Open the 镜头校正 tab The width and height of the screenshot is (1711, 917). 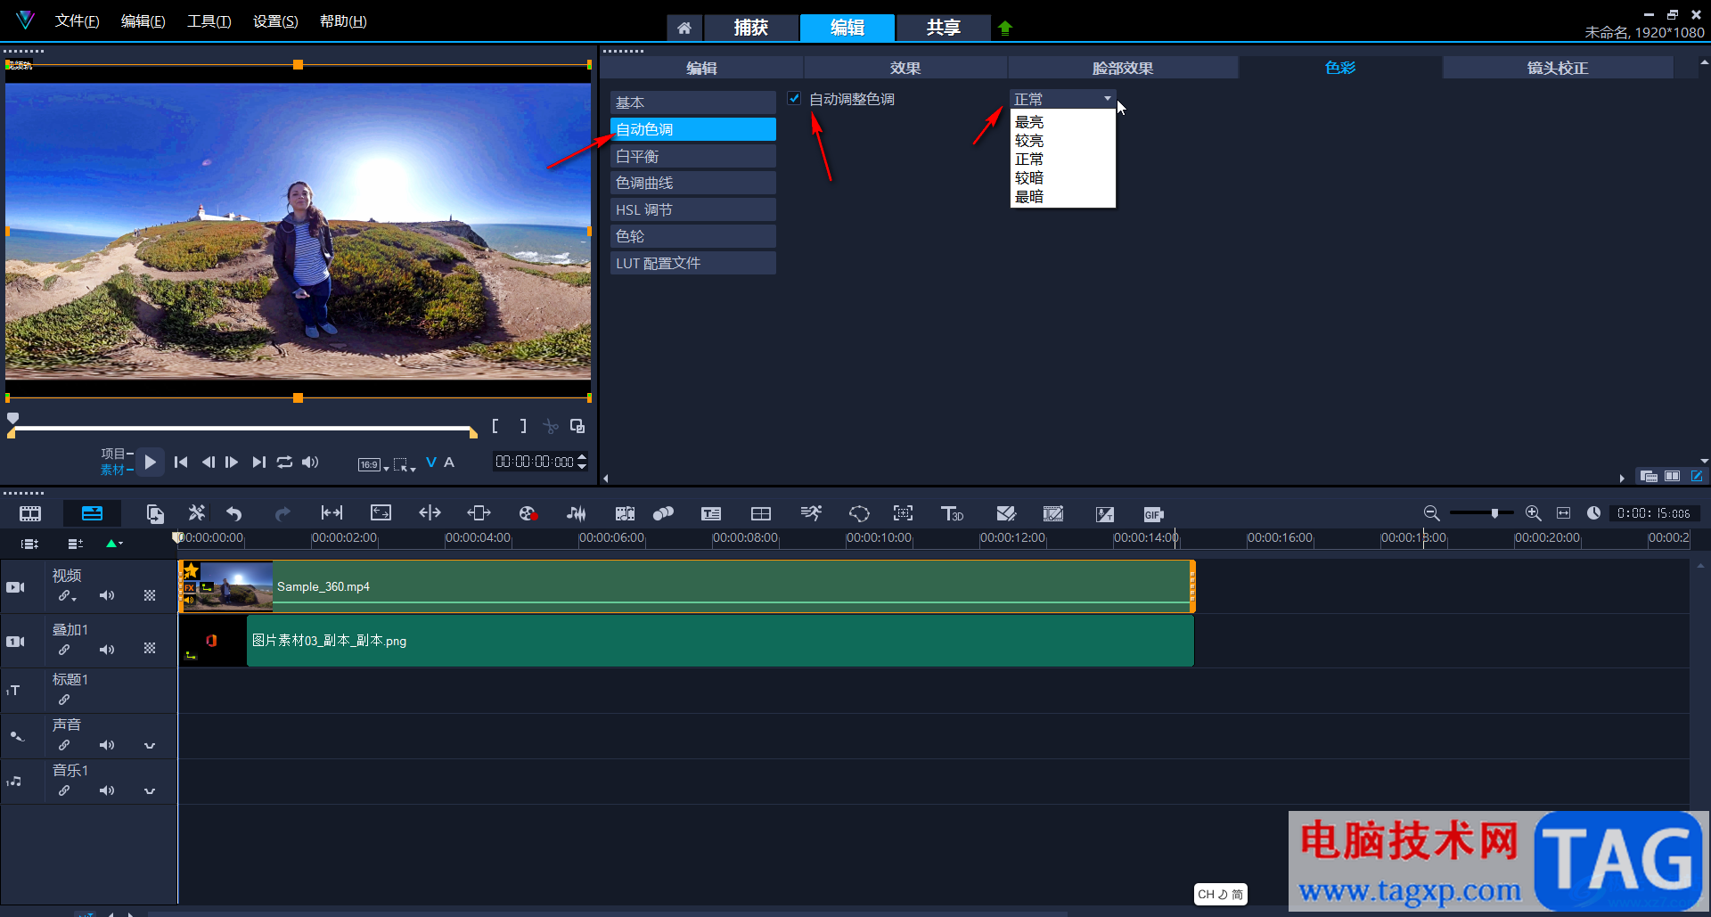tap(1557, 68)
